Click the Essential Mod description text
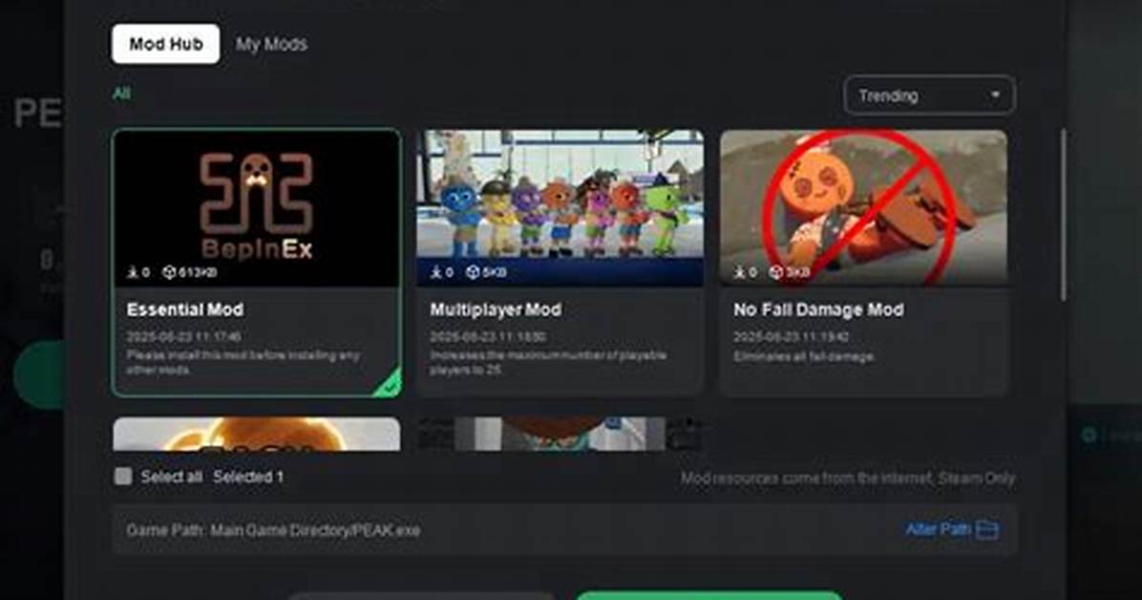The height and width of the screenshot is (600, 1142). 243,362
